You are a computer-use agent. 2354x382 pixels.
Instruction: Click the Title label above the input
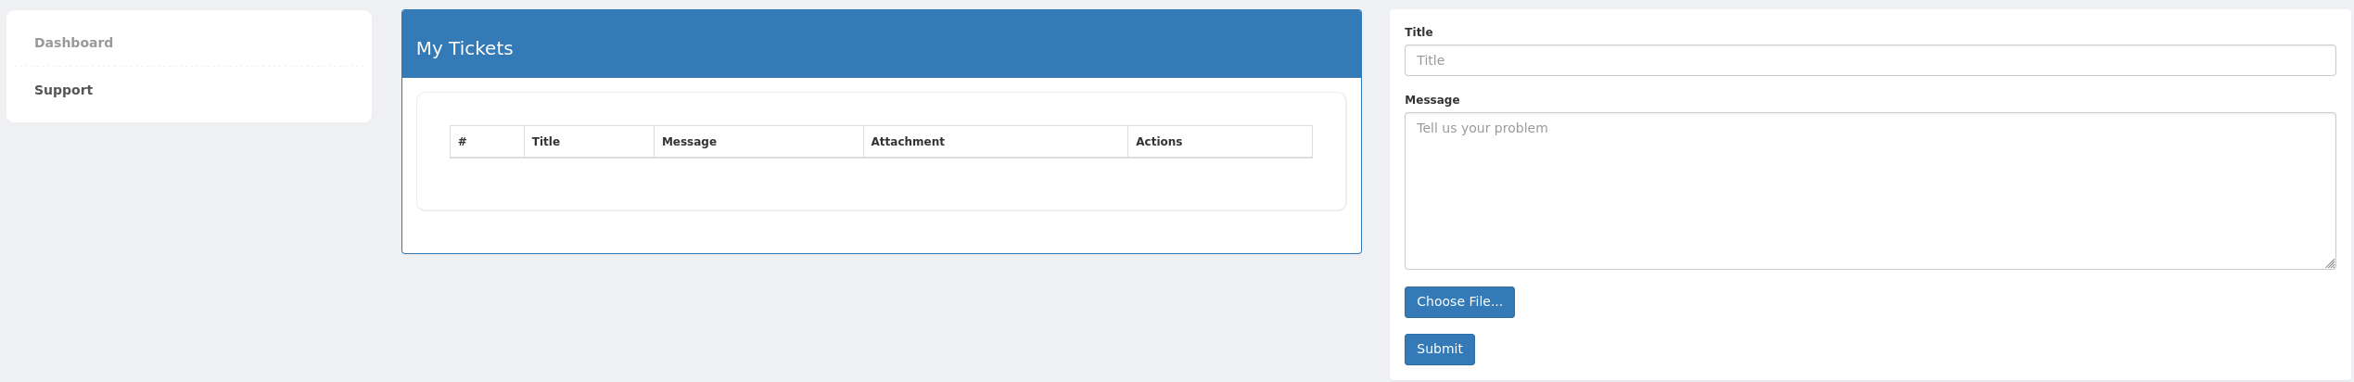click(1419, 32)
